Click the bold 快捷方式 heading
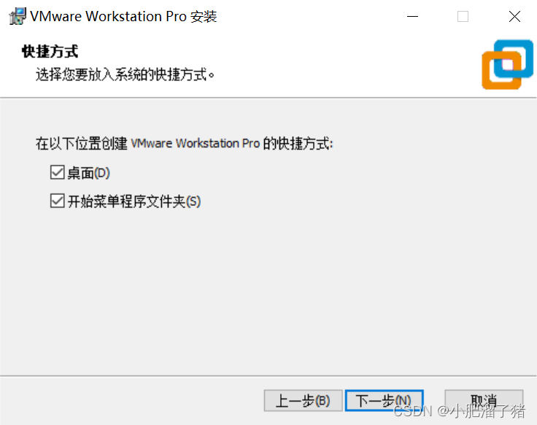The height and width of the screenshot is (425, 537). (x=50, y=51)
